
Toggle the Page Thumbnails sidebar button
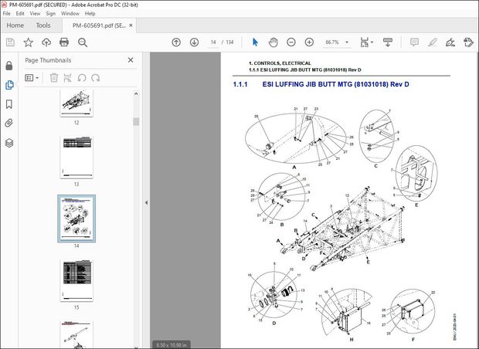click(x=9, y=84)
